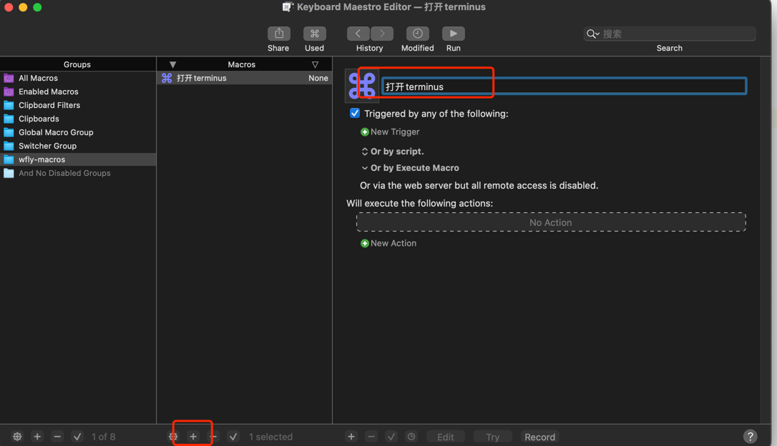Select the All Macros group
The image size is (777, 446).
tap(78, 78)
